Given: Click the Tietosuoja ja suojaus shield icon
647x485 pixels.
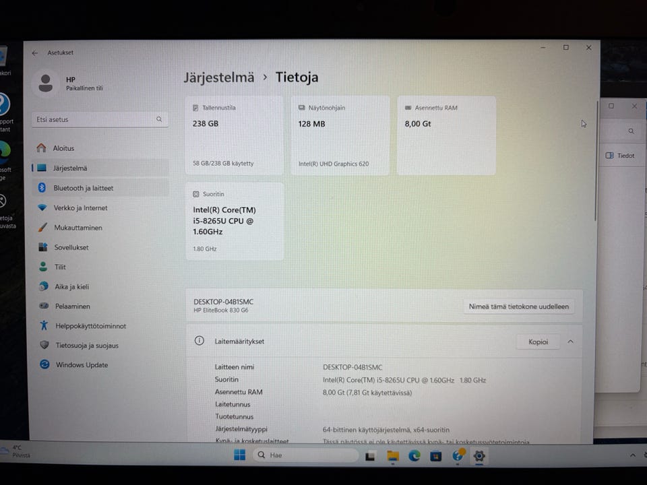Looking at the screenshot, I should [44, 345].
